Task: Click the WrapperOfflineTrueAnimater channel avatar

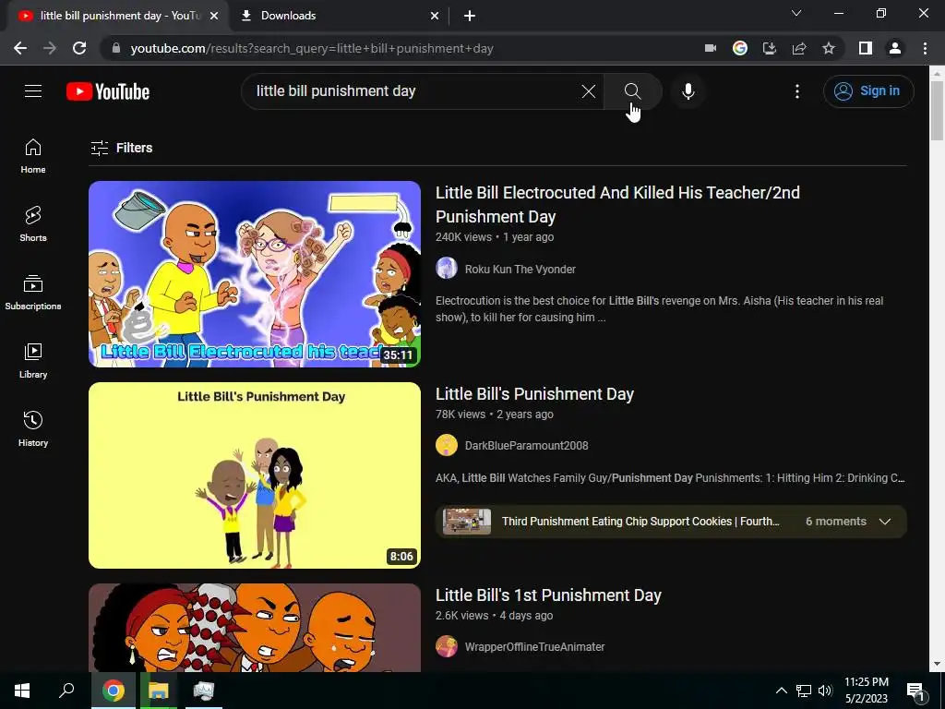Action: (447, 646)
